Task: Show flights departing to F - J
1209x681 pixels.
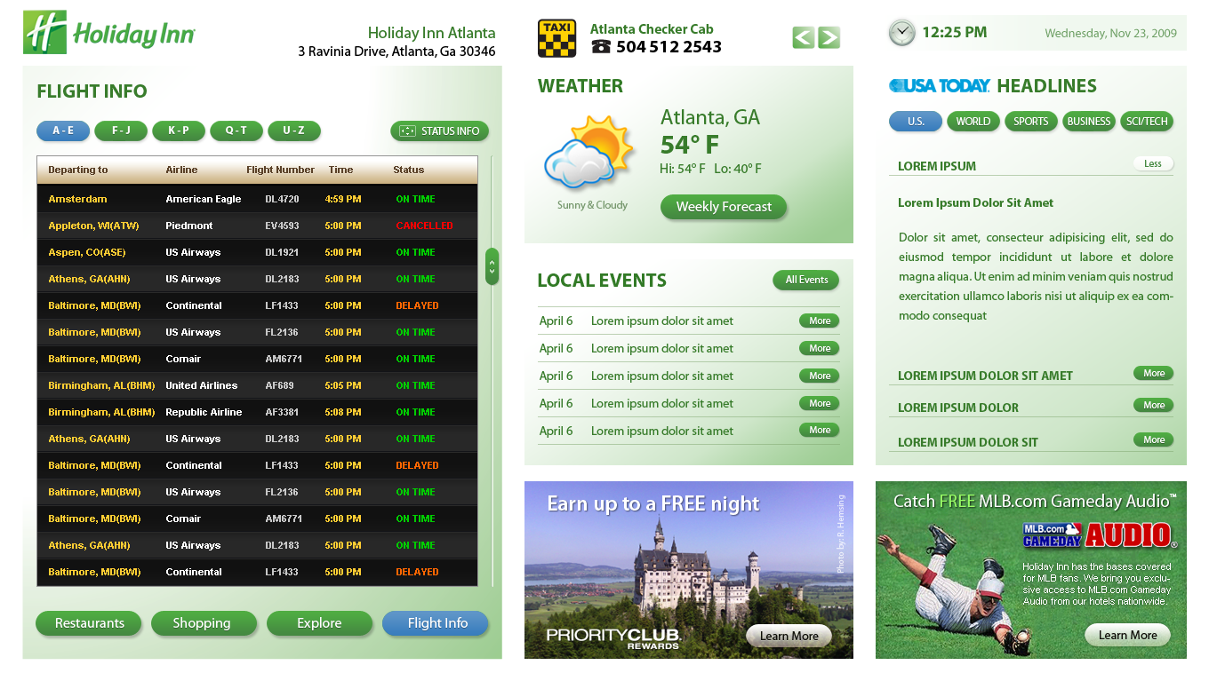Action: 121,131
